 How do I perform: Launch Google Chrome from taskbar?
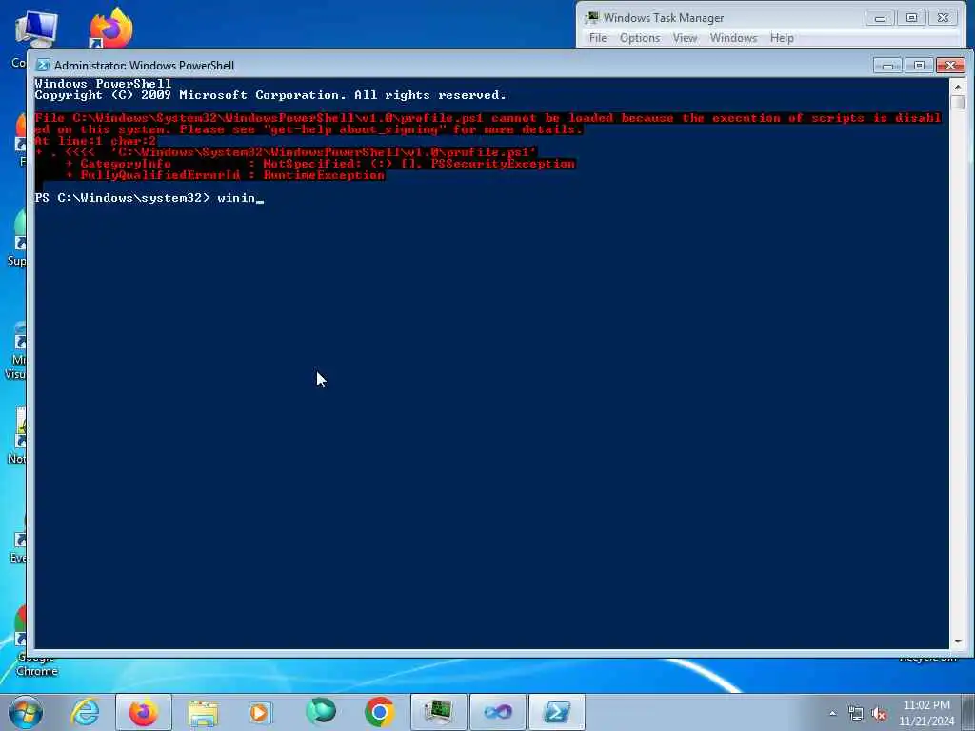379,712
